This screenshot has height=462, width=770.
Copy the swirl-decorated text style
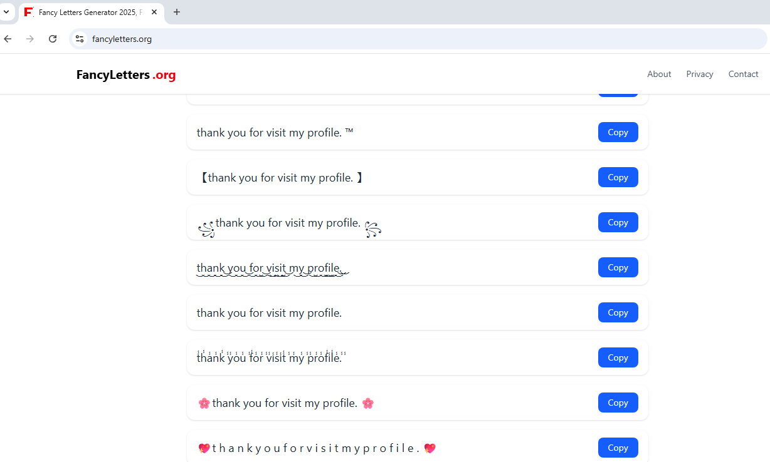point(618,222)
